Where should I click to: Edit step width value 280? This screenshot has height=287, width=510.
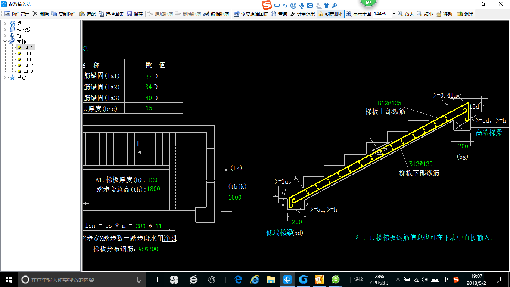click(x=140, y=226)
